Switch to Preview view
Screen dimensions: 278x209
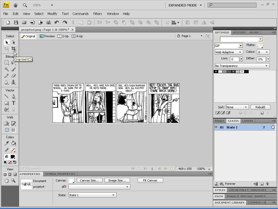47,36
